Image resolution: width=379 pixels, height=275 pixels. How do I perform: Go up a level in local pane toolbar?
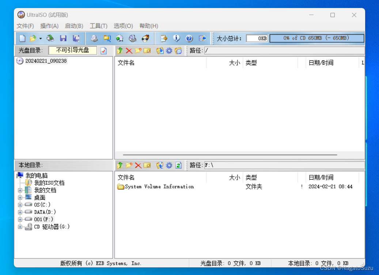(x=120, y=165)
